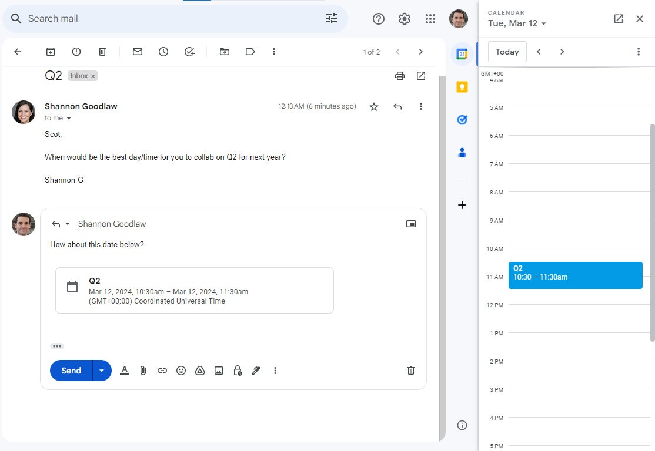Open the Google account avatar menu

point(459,19)
